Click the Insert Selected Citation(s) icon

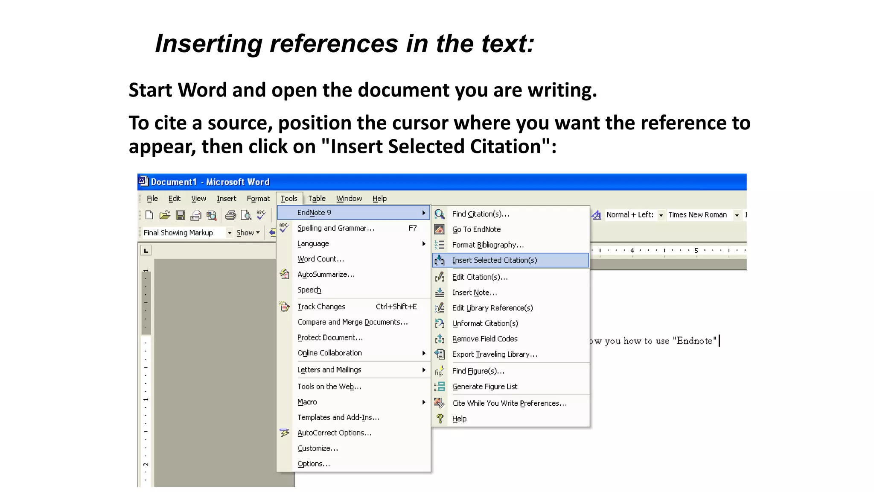pos(440,260)
